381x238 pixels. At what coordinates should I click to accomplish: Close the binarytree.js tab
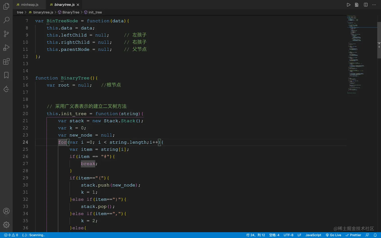78,5
